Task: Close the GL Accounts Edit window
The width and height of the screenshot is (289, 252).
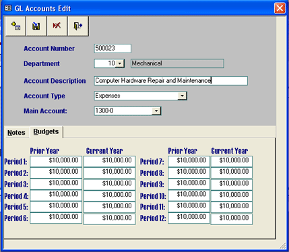Action: (280, 8)
